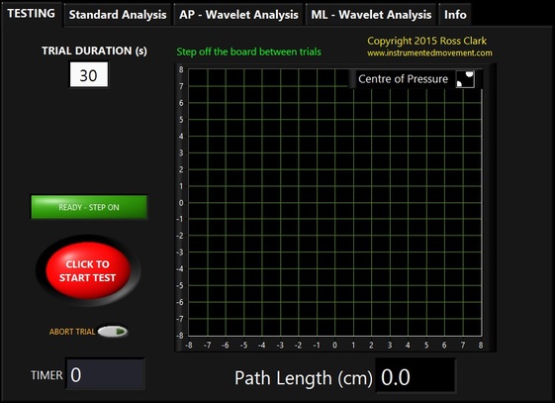Click the -8 label on horizontal axis
This screenshot has height=403, width=555.
pyautogui.click(x=189, y=345)
